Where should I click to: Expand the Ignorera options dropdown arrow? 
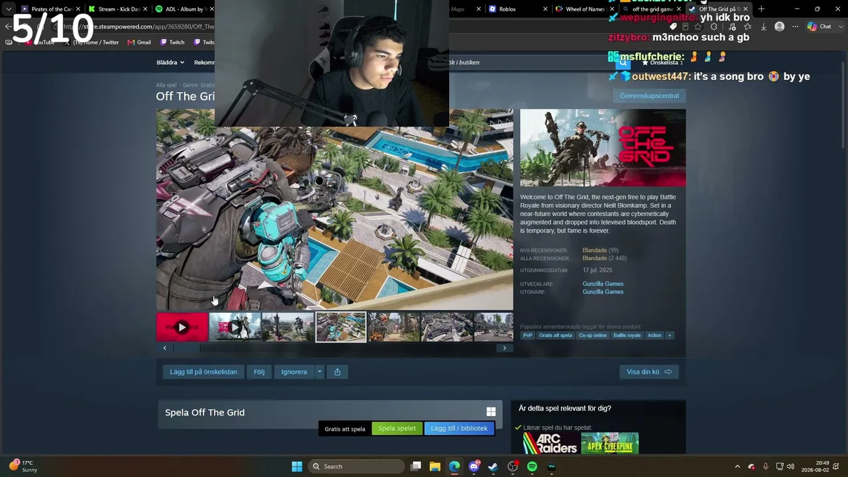[319, 372]
